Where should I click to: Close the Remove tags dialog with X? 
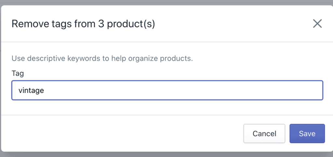pyautogui.click(x=317, y=23)
